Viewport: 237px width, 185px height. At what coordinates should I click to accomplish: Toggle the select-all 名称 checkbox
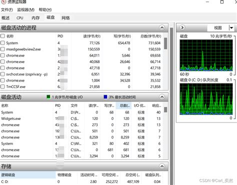coord(2,36)
